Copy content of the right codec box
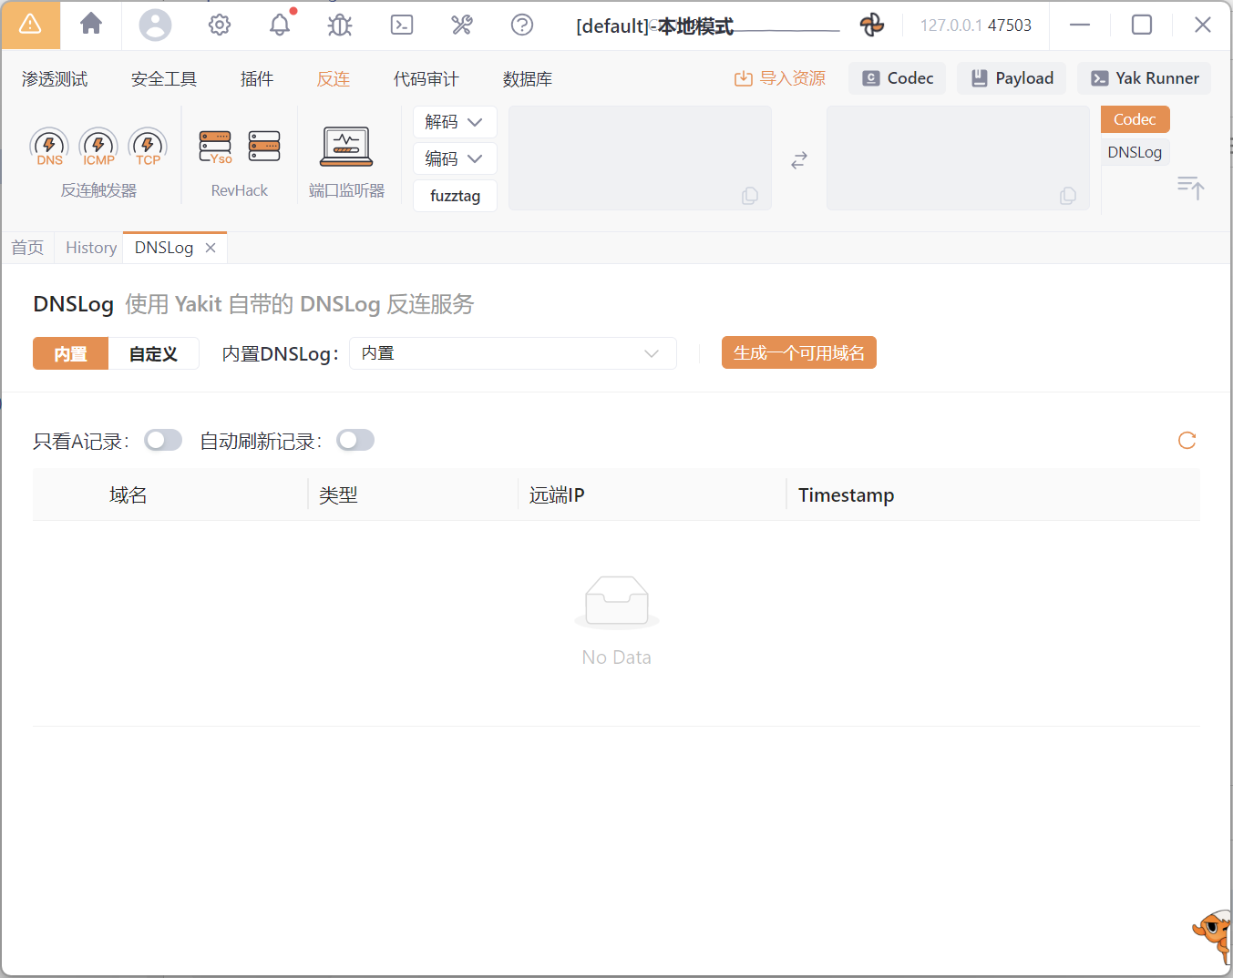The height and width of the screenshot is (978, 1233). pos(1068,196)
